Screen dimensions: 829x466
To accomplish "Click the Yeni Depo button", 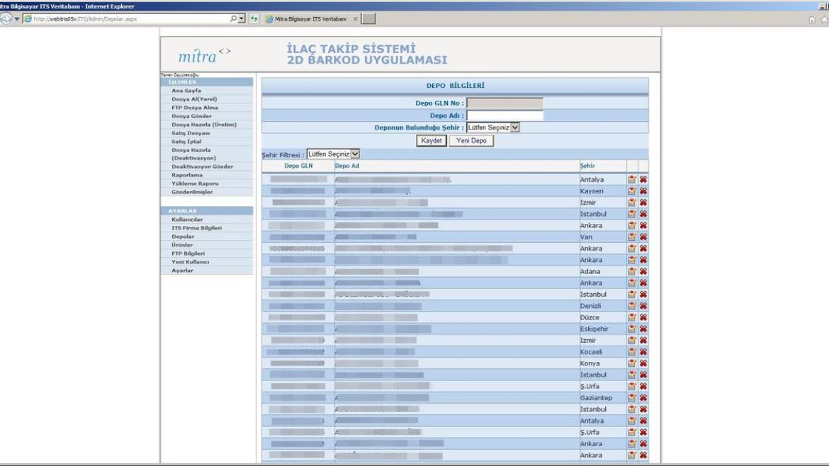I will (x=471, y=140).
